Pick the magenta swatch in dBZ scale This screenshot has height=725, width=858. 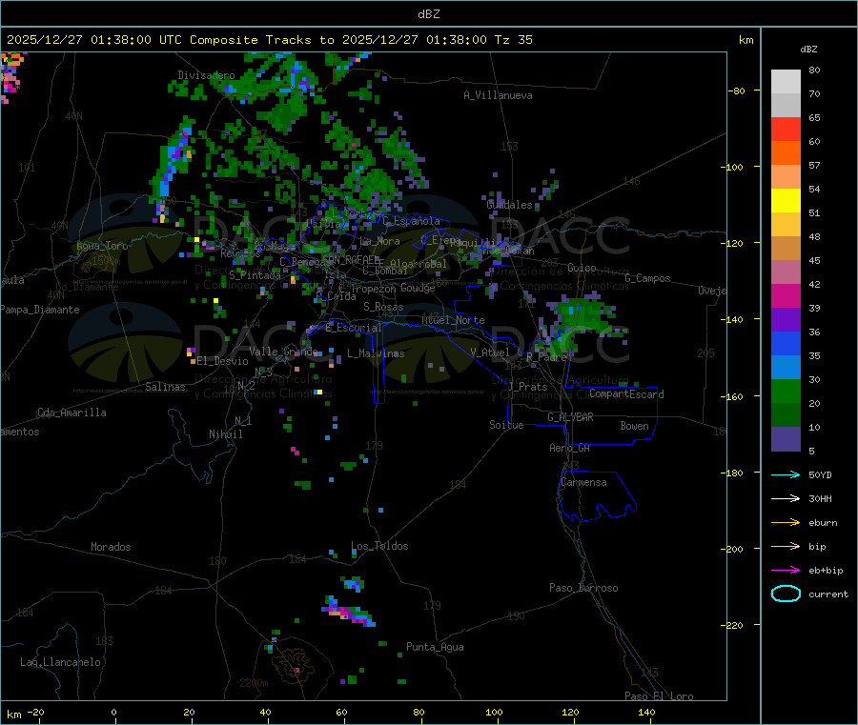[786, 295]
